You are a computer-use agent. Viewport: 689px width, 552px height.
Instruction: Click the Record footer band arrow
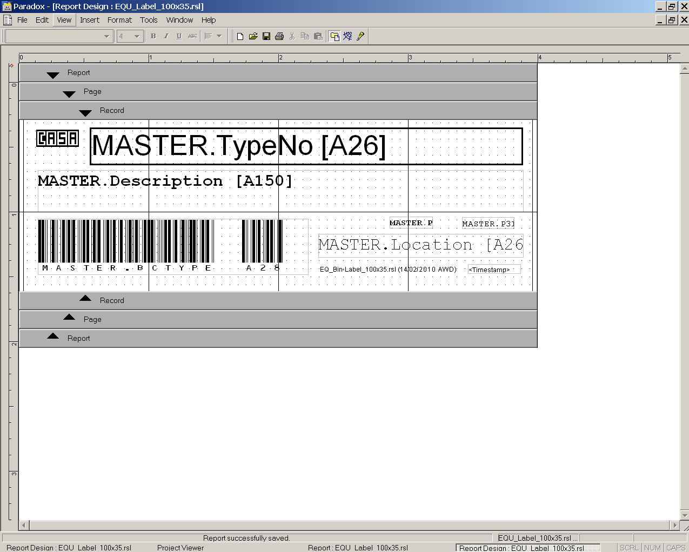(x=85, y=298)
